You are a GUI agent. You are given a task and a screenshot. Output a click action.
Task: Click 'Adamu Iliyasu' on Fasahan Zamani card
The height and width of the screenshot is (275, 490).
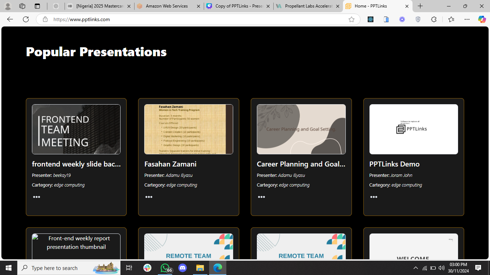[x=179, y=175]
